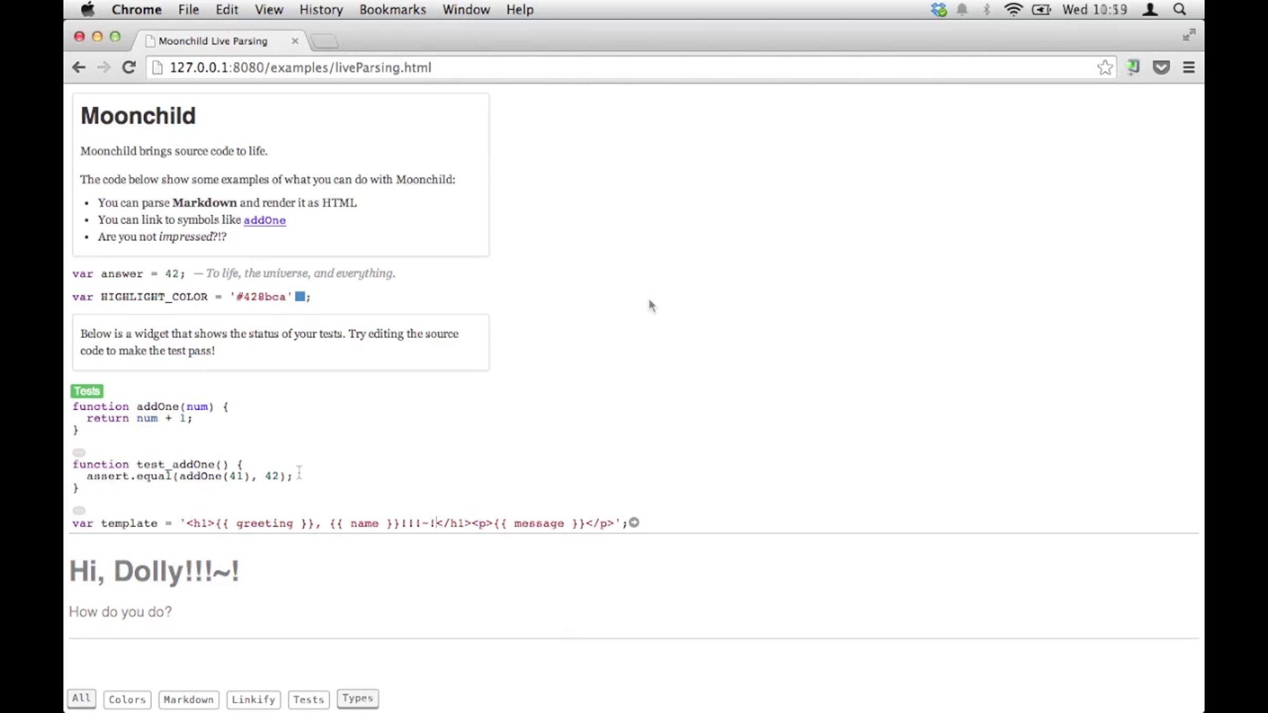Click the gray widget pill above template line
Screen dimensions: 1268x713
coord(79,511)
